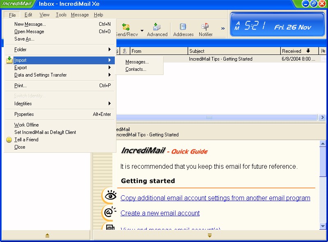The width and height of the screenshot is (328, 242).
Task: Open the Advanced toolbar icon
Action: (157, 27)
